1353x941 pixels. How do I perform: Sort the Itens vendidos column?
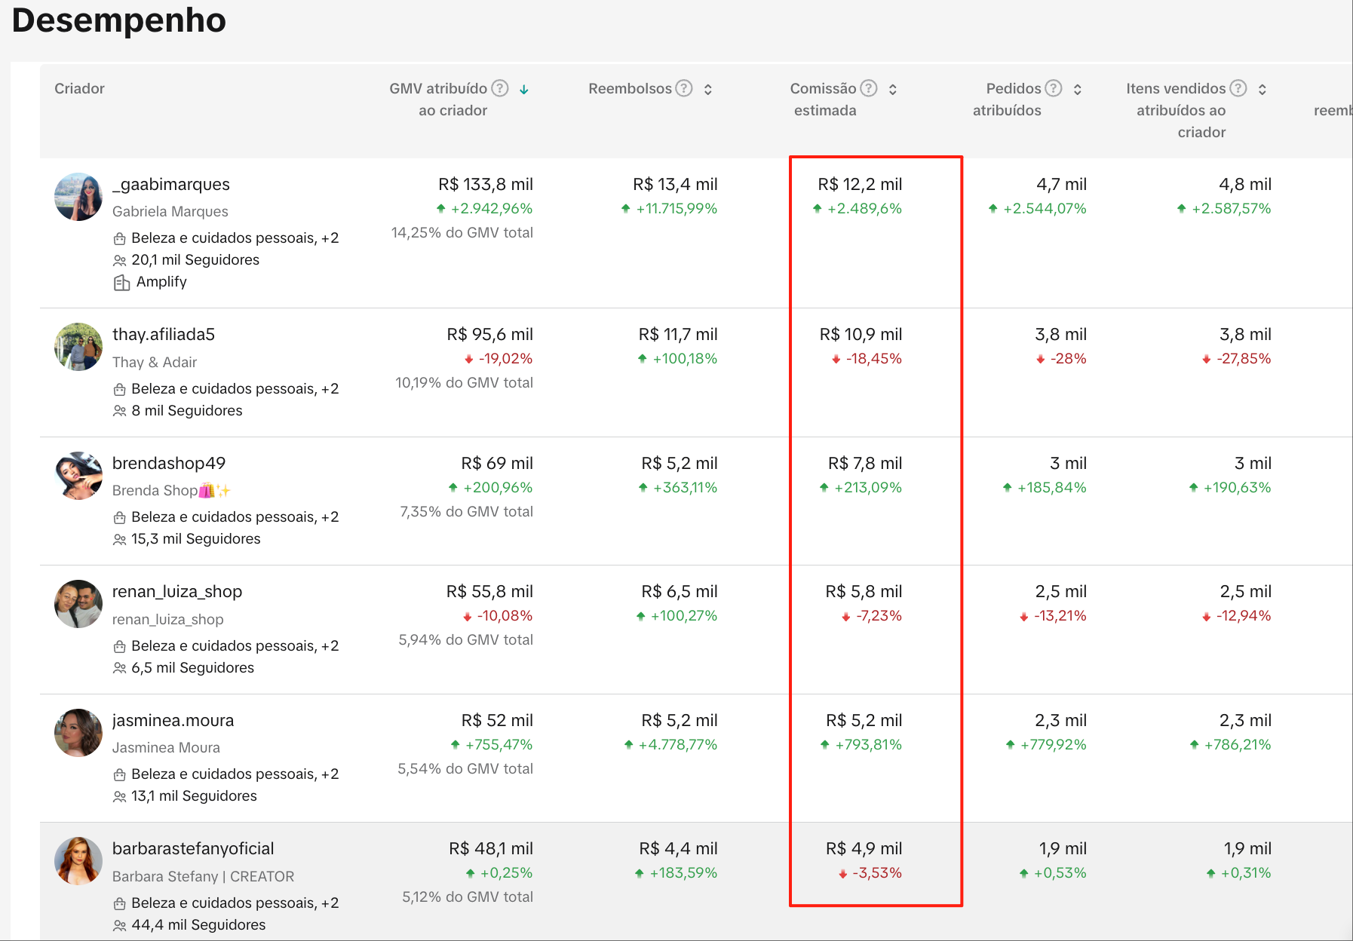click(x=1262, y=90)
